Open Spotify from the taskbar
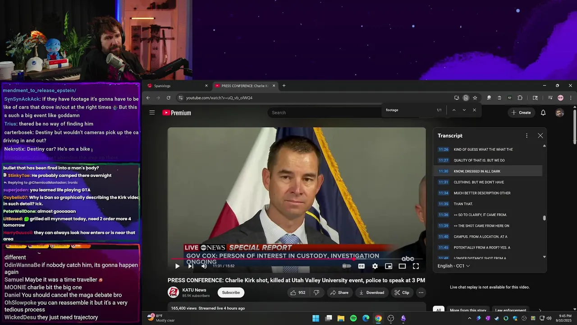 click(353, 318)
